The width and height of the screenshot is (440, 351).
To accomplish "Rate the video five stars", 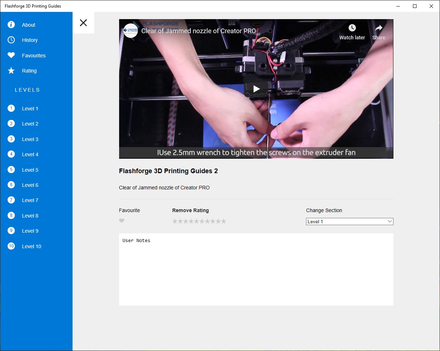I will 196,221.
